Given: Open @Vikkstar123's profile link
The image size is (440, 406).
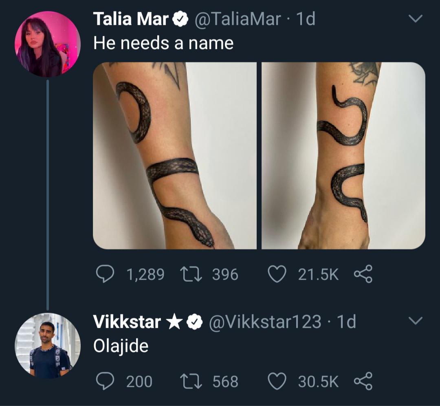Looking at the screenshot, I should click(265, 322).
